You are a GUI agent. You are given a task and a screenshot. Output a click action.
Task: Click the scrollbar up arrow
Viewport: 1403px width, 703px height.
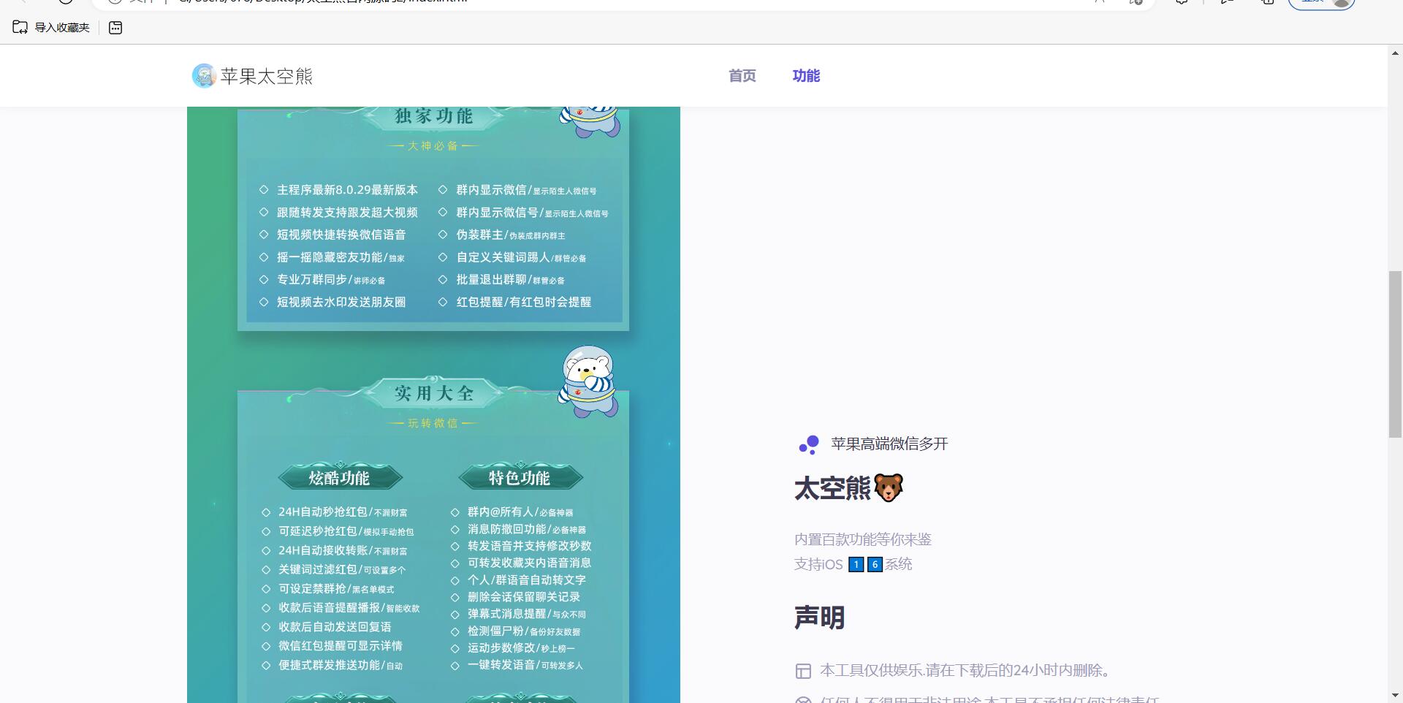[1395, 53]
